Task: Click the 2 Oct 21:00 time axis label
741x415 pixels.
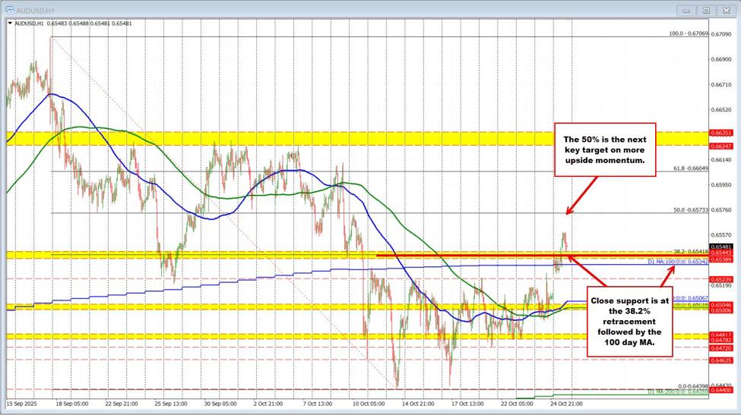Action: (x=268, y=404)
